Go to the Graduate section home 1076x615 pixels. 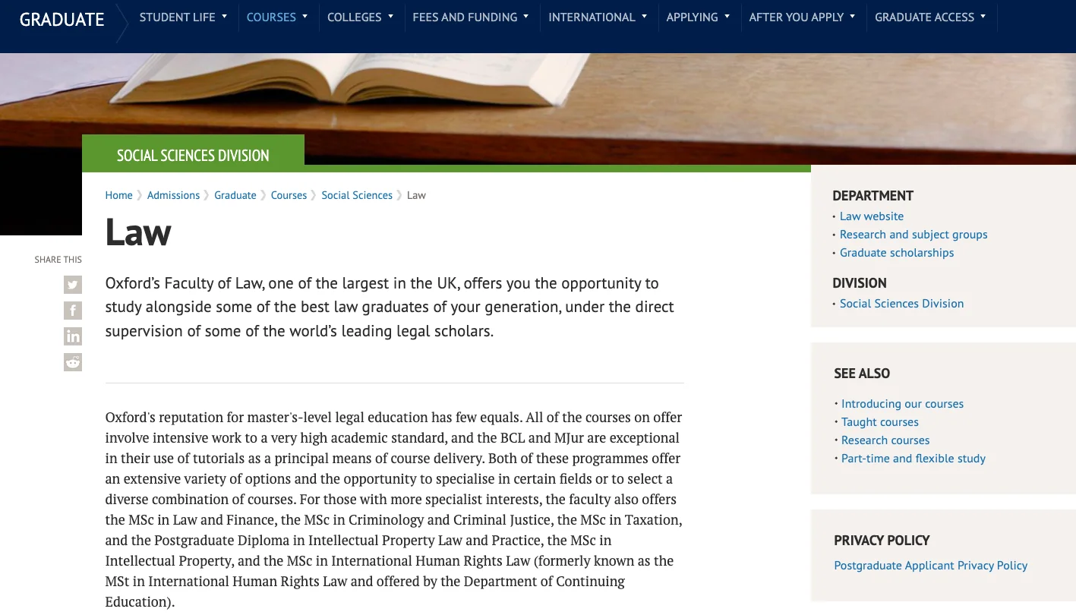click(x=62, y=20)
